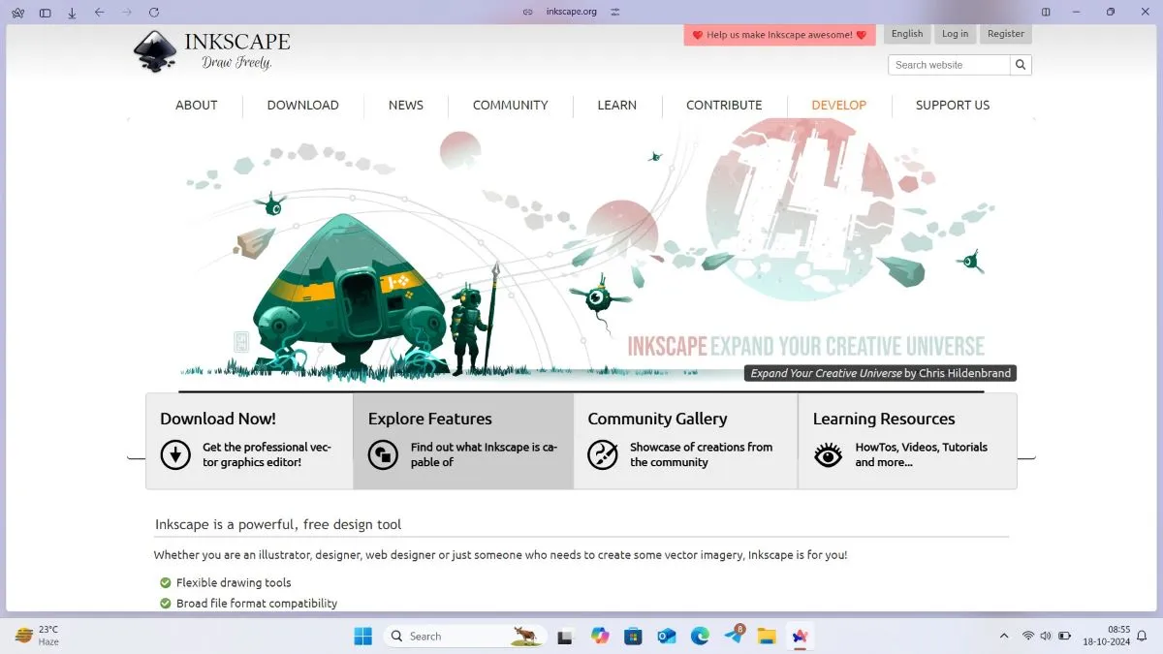Screen dimensions: 1163x654
Task: Open Microsoft Edge from taskbar
Action: pyautogui.click(x=700, y=636)
